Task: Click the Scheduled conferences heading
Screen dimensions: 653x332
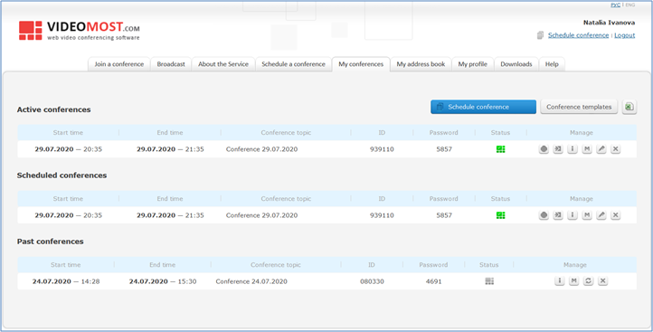Action: coord(62,175)
